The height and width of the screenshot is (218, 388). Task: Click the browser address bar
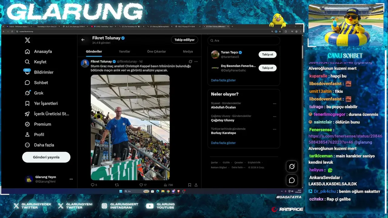tap(142, 31)
